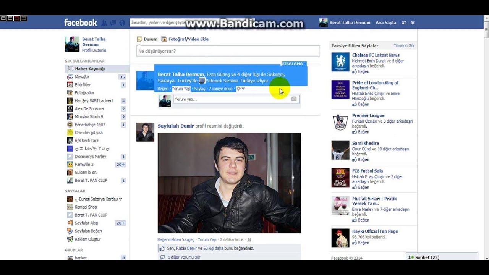Viewport: 489px width, 275px height.
Task: Open the Berat Talha Derman profile in the top bar
Action: [x=345, y=23]
